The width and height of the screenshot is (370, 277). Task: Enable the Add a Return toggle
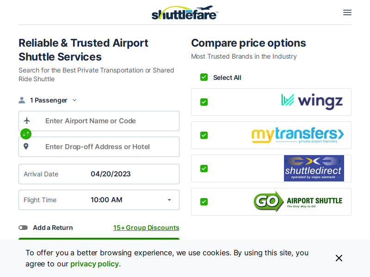23,228
